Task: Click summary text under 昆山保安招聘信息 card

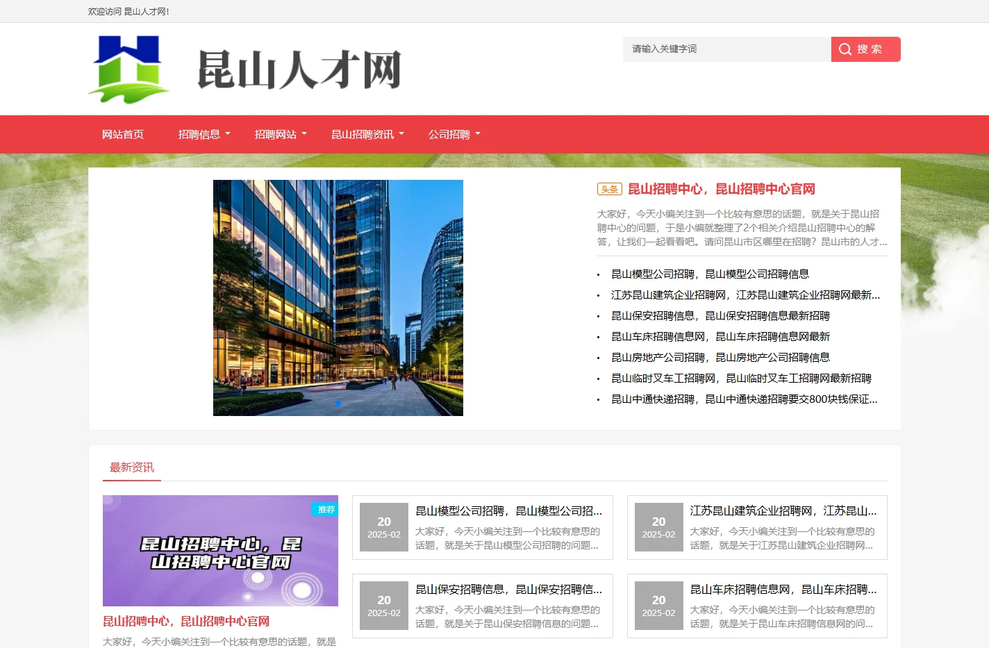Action: [x=508, y=617]
